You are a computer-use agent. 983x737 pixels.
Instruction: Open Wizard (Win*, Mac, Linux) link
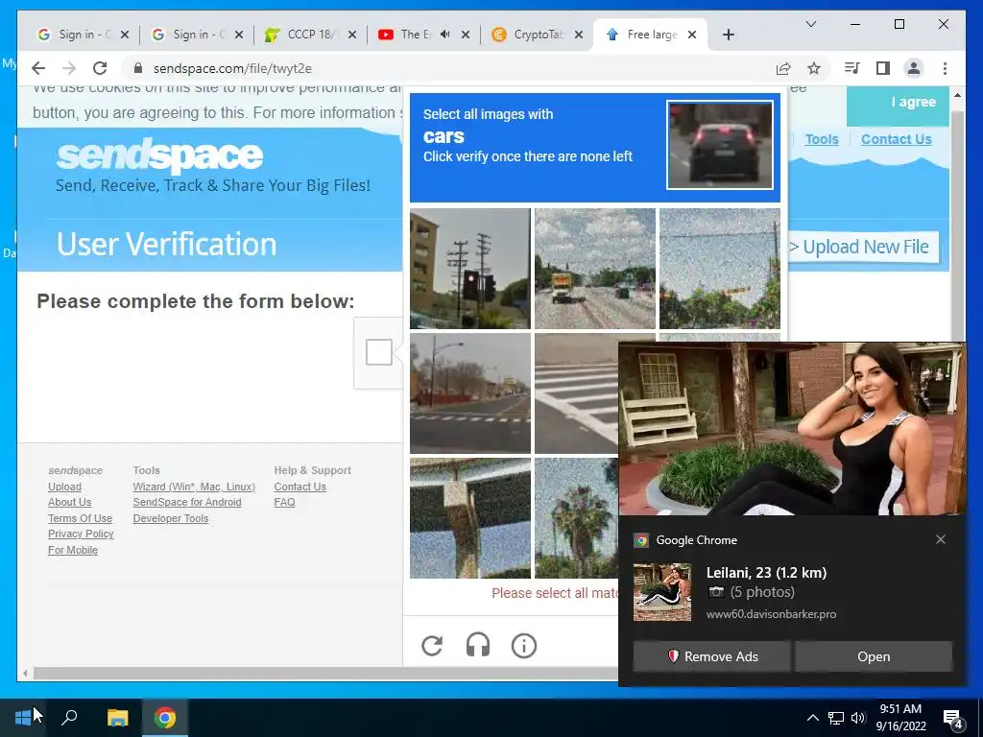pos(194,487)
